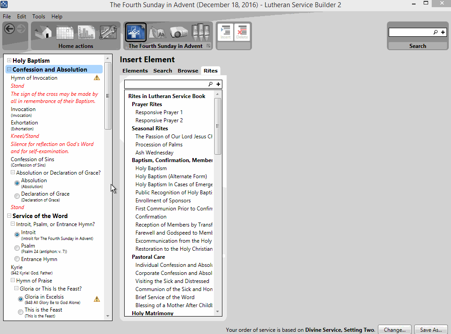Select Responsive Prayer 1 rite
Viewport: 451px width, 334px height.
159,112
